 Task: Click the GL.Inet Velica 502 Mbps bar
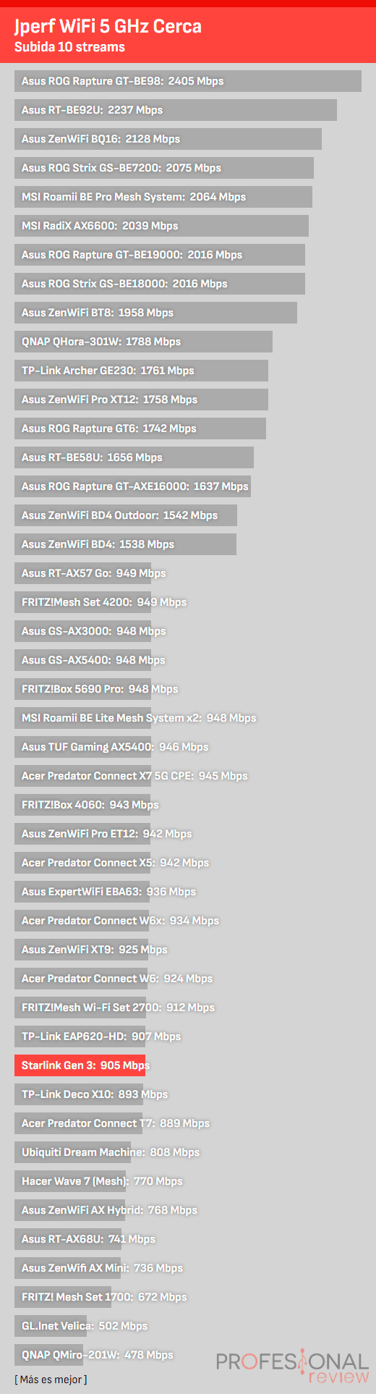click(x=51, y=1326)
